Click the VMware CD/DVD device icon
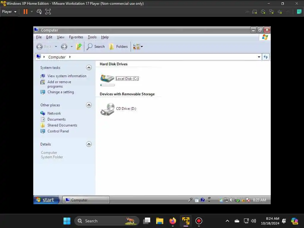The image size is (304, 228). point(263,12)
